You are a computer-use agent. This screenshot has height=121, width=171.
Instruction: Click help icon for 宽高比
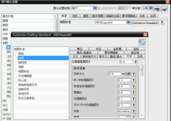[x=134, y=93]
